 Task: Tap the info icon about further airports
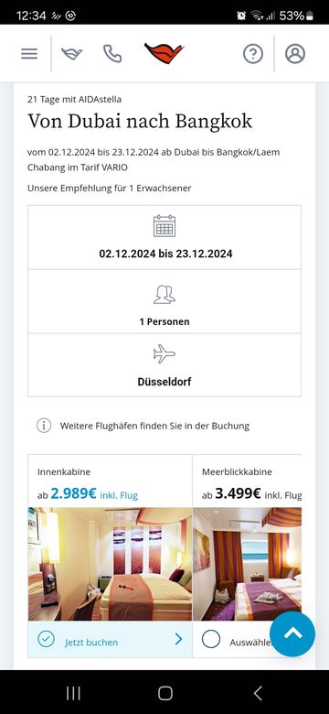click(44, 426)
